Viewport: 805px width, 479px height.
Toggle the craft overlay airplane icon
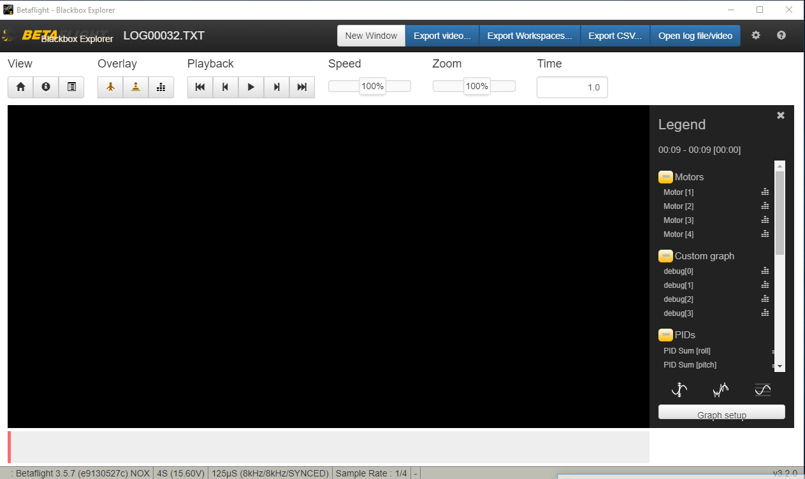click(110, 87)
